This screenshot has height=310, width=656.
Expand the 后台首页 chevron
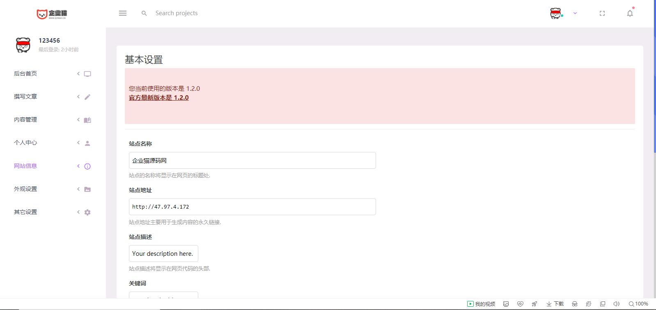(x=78, y=73)
